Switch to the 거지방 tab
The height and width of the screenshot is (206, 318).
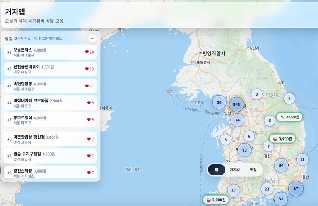coord(235,170)
